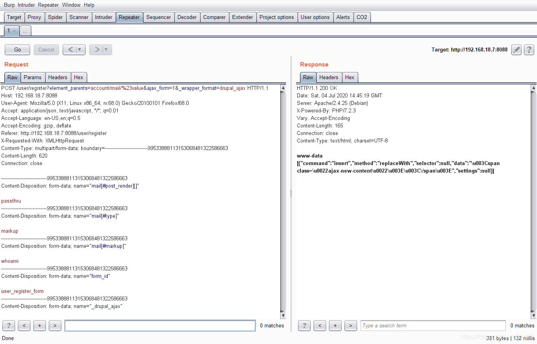
Task: Switch to the Decoder tab
Action: tap(187, 17)
